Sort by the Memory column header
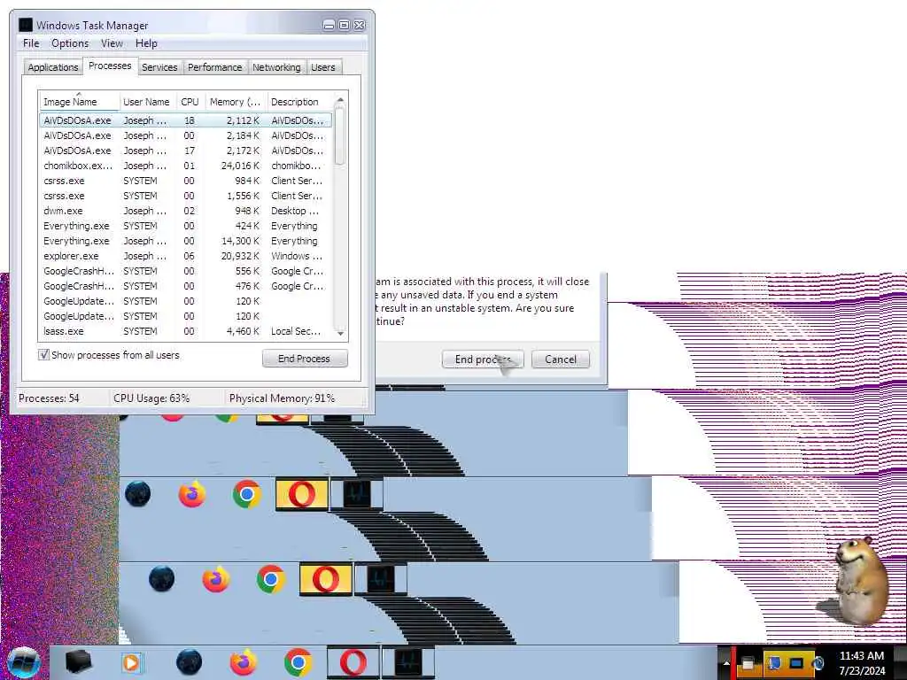Viewport: 907px width, 680px height. point(236,102)
